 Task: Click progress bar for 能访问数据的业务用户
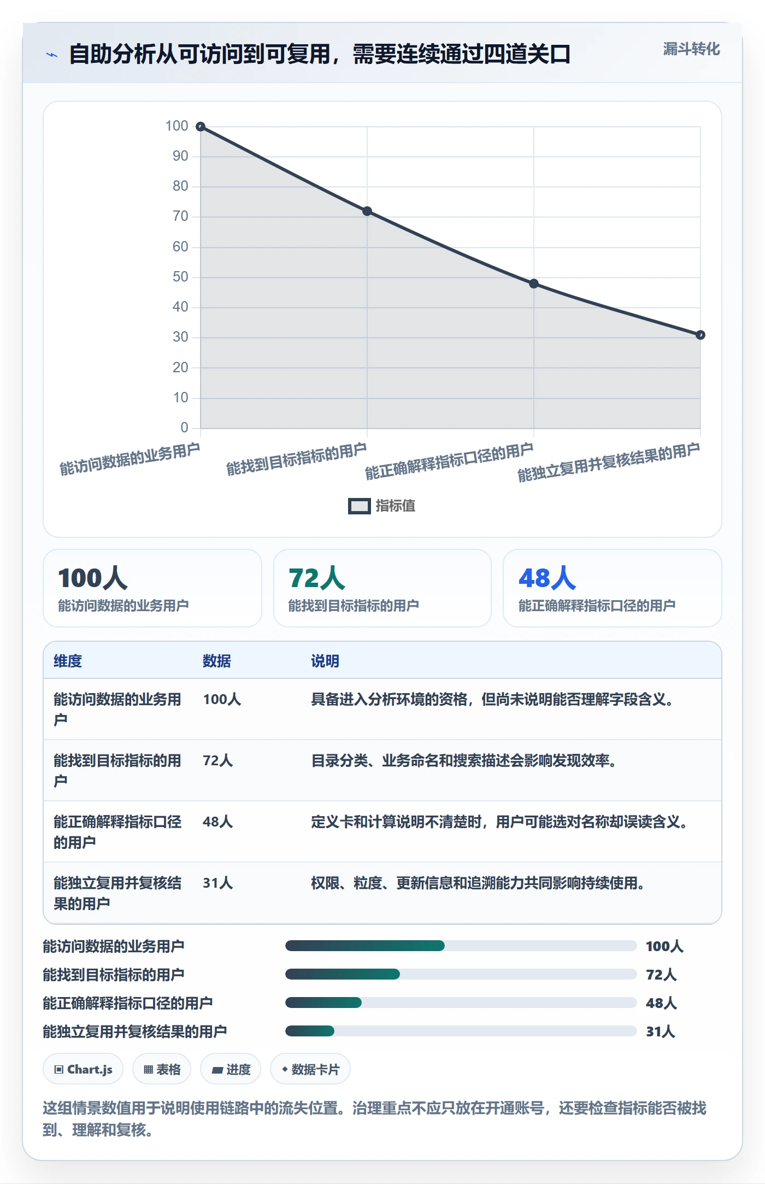click(461, 946)
